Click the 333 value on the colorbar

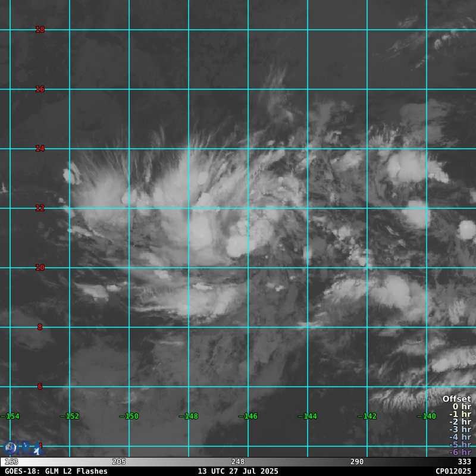click(x=464, y=462)
